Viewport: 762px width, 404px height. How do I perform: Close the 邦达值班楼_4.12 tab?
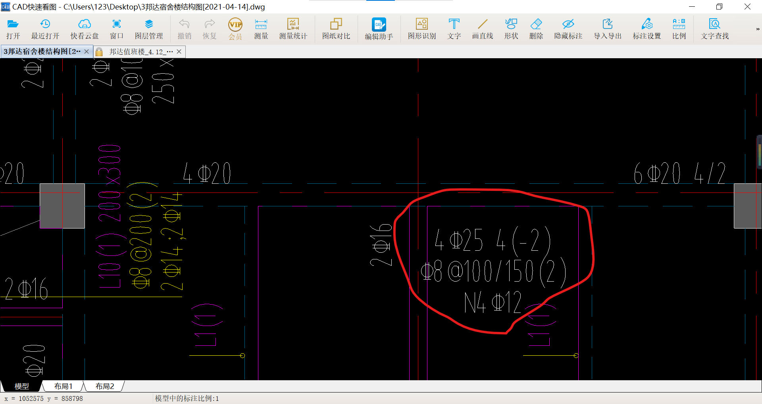[179, 51]
